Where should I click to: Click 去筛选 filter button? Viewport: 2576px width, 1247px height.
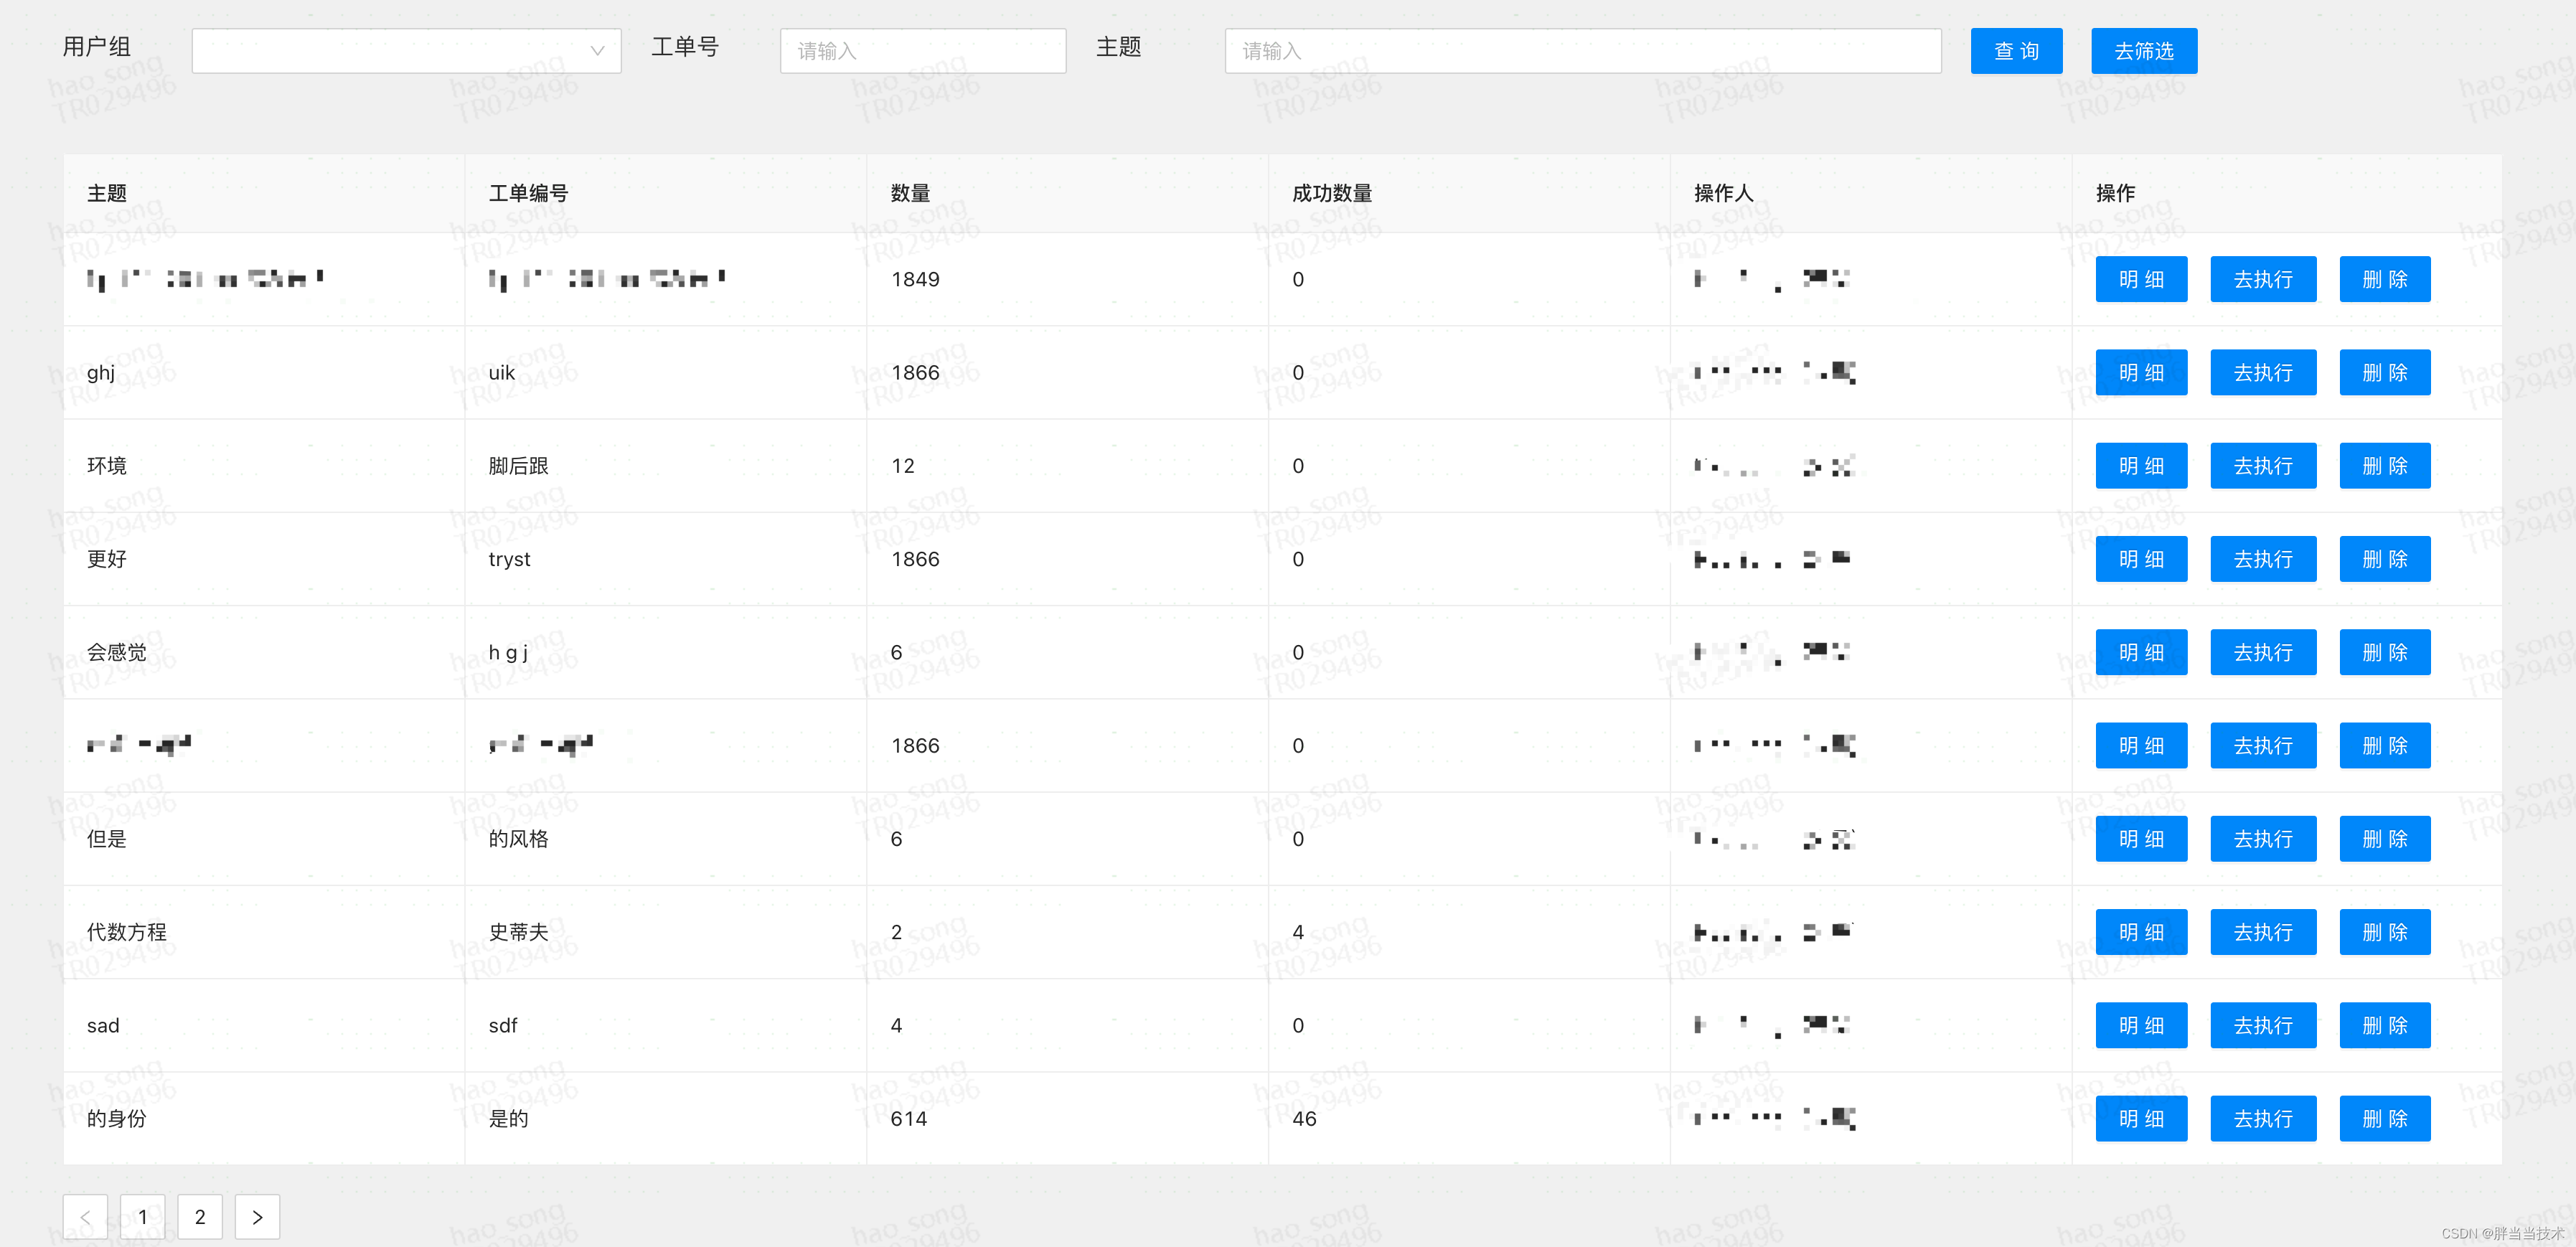(x=2144, y=51)
